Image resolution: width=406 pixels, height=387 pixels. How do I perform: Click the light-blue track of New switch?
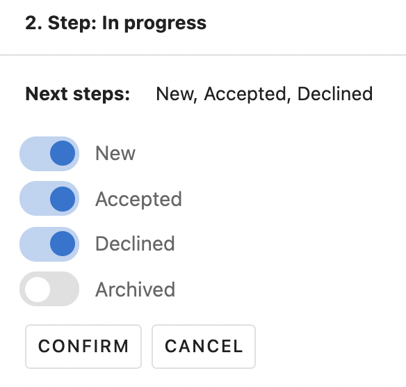click(33, 153)
